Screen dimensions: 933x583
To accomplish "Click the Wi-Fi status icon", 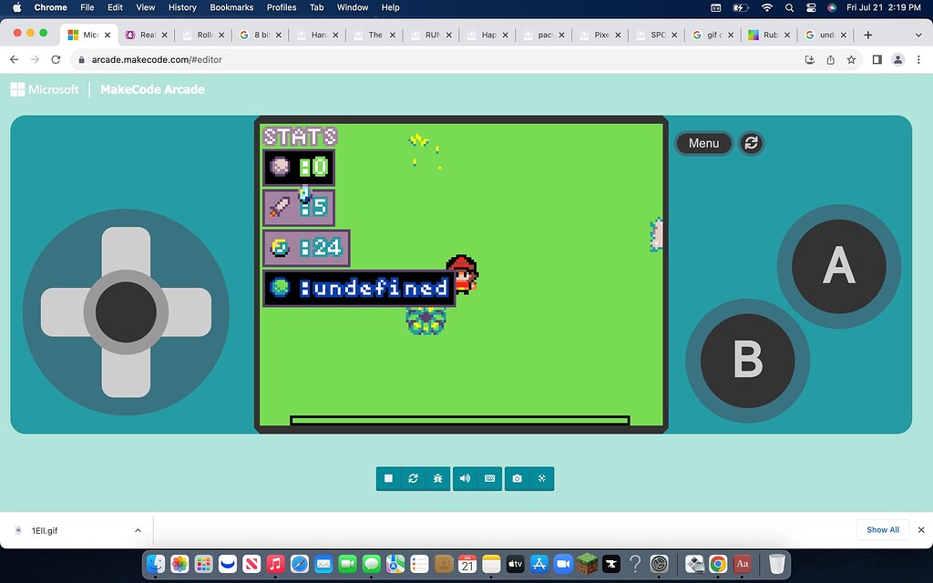I will click(x=767, y=7).
